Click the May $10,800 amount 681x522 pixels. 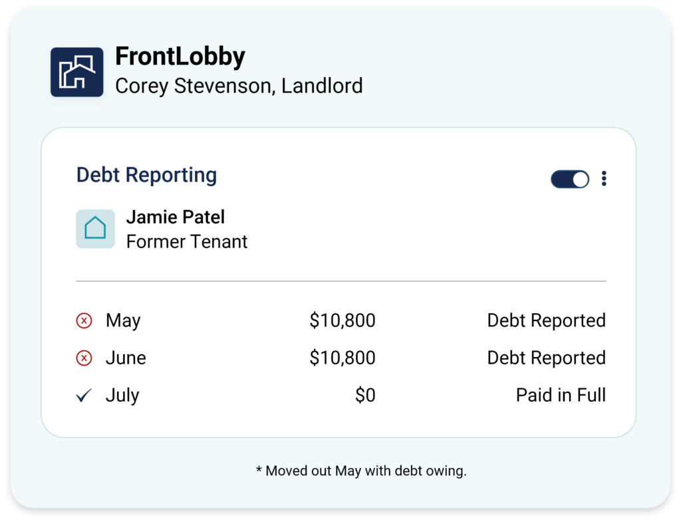click(342, 321)
